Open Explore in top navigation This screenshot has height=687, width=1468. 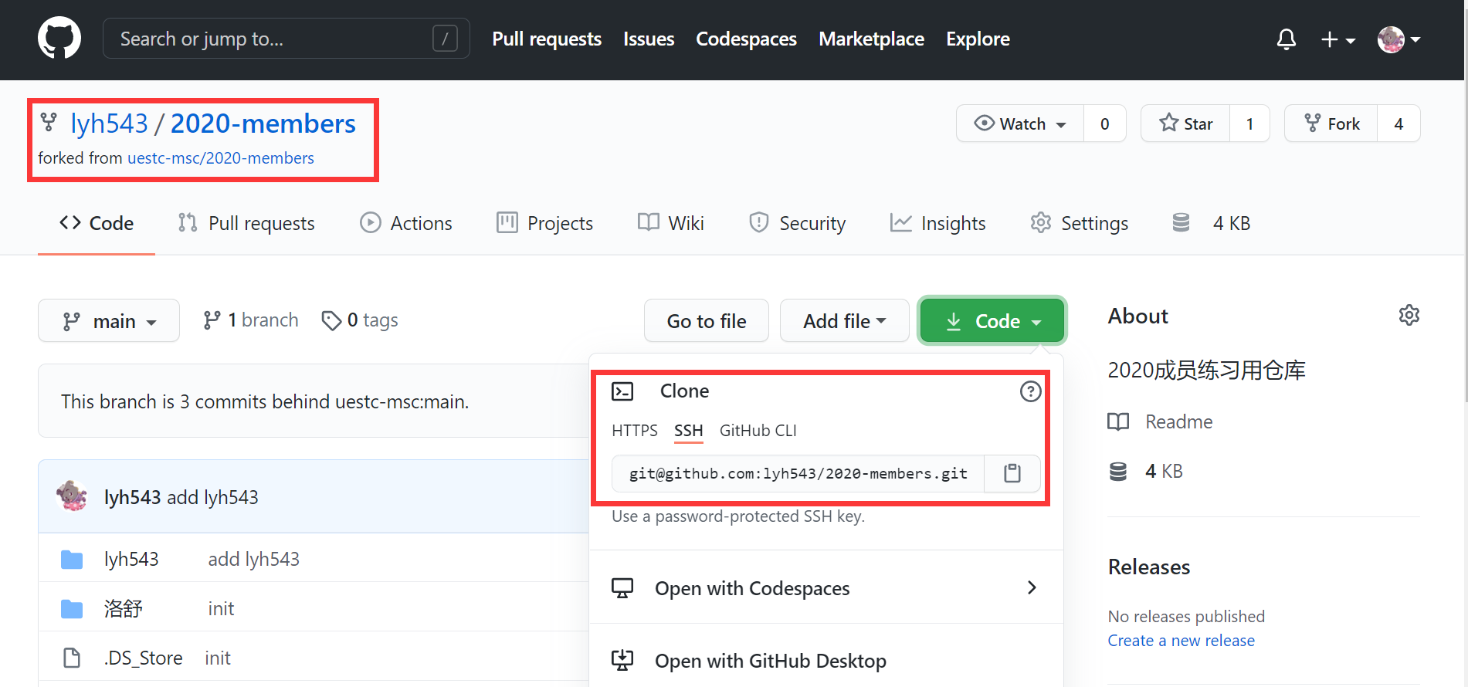978,39
